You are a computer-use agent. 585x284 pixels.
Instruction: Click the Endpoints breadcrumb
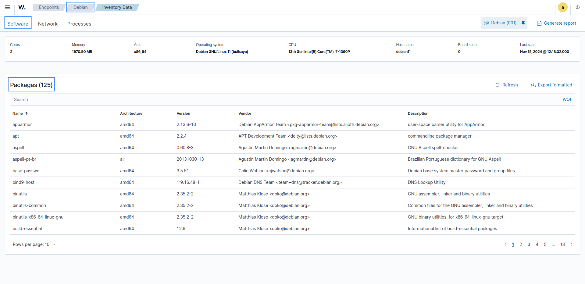pyautogui.click(x=49, y=7)
